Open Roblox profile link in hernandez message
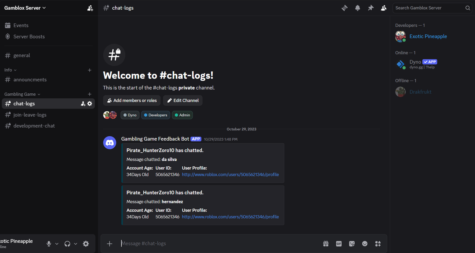 click(230, 217)
